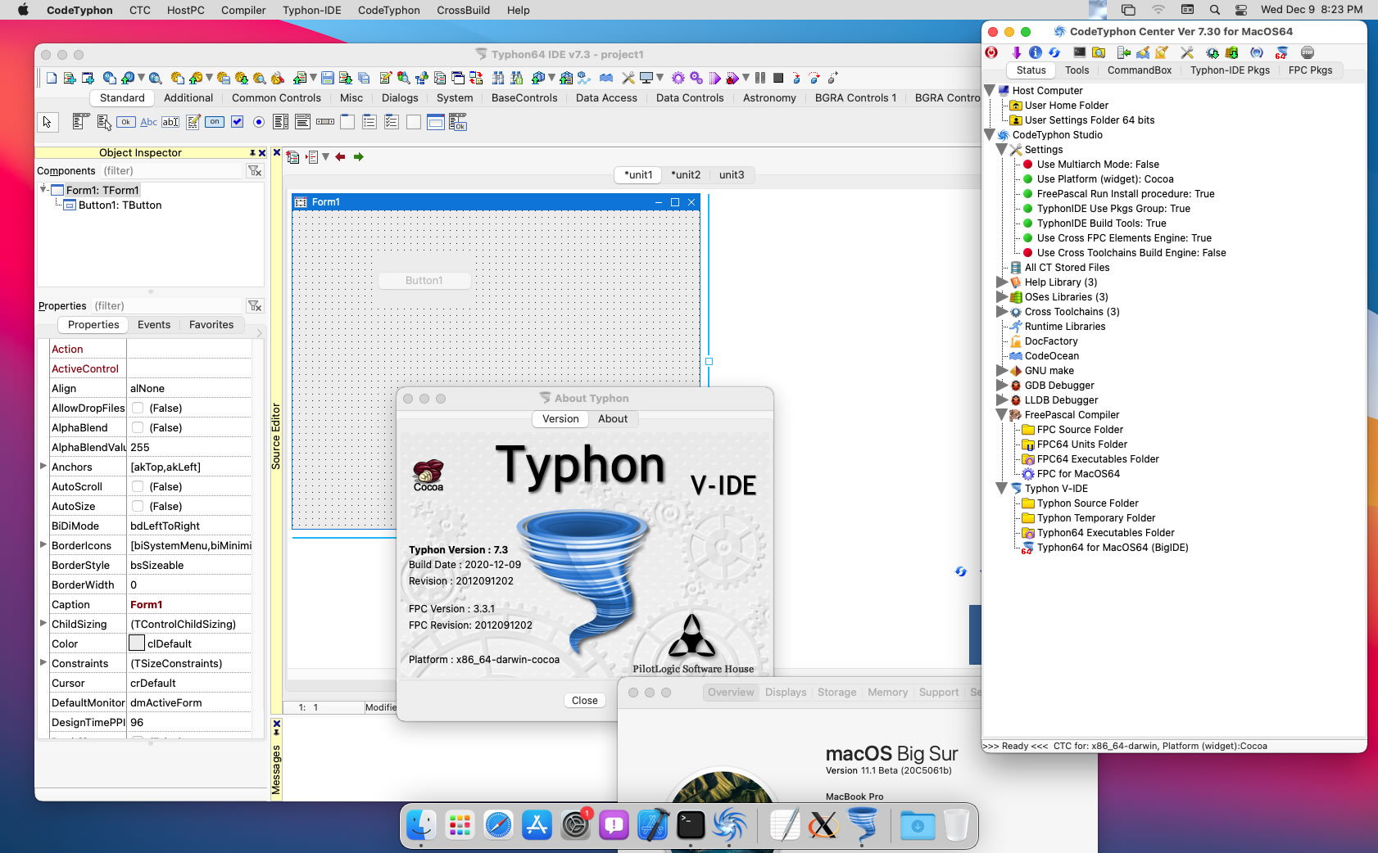Expand the Anchors property
Viewport: 1378px width, 853px height.
coord(43,466)
